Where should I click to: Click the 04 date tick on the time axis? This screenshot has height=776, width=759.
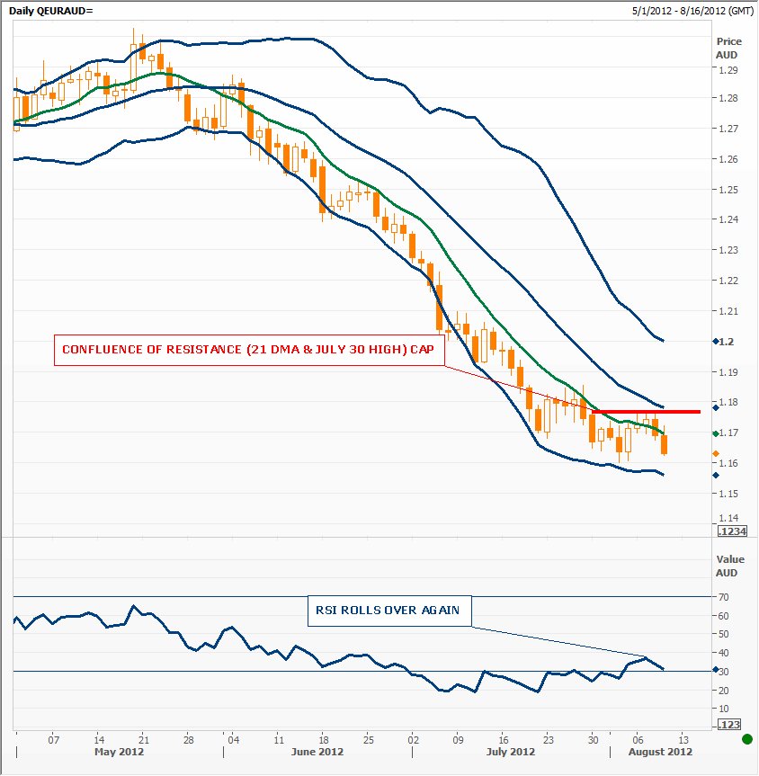tap(233, 740)
